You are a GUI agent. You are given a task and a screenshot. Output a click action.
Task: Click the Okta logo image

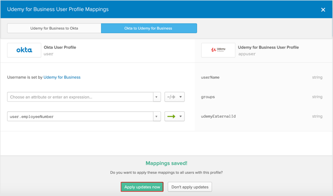[x=24, y=50]
